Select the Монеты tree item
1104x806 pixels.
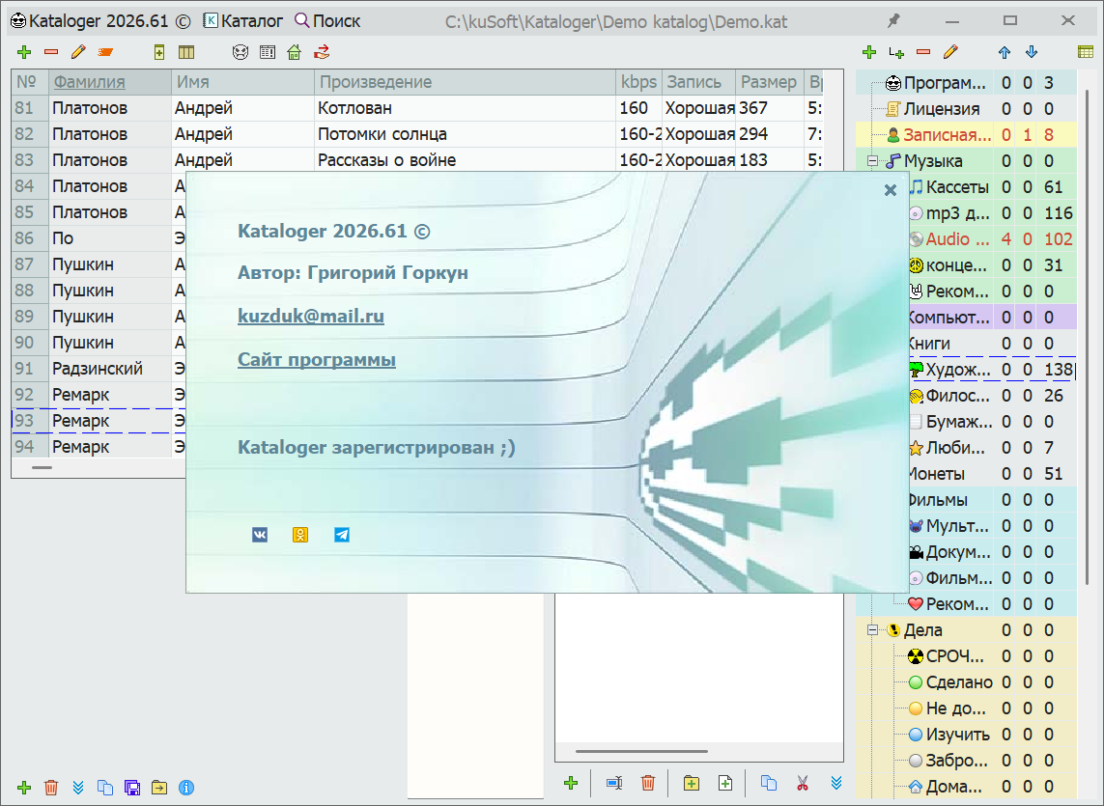pyautogui.click(x=937, y=474)
